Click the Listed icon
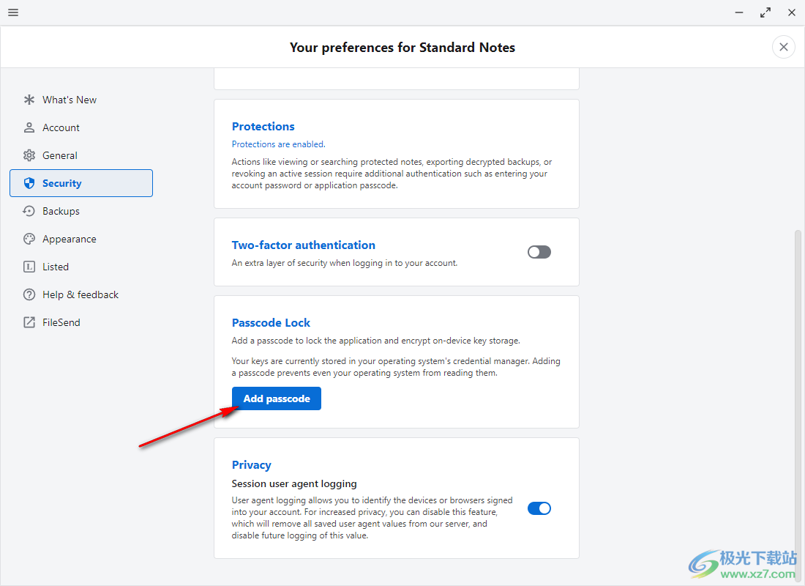 [x=29, y=267]
